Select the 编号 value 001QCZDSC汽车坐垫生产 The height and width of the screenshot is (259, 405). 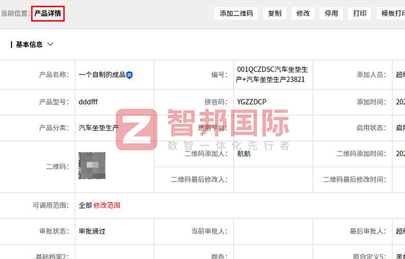point(272,75)
